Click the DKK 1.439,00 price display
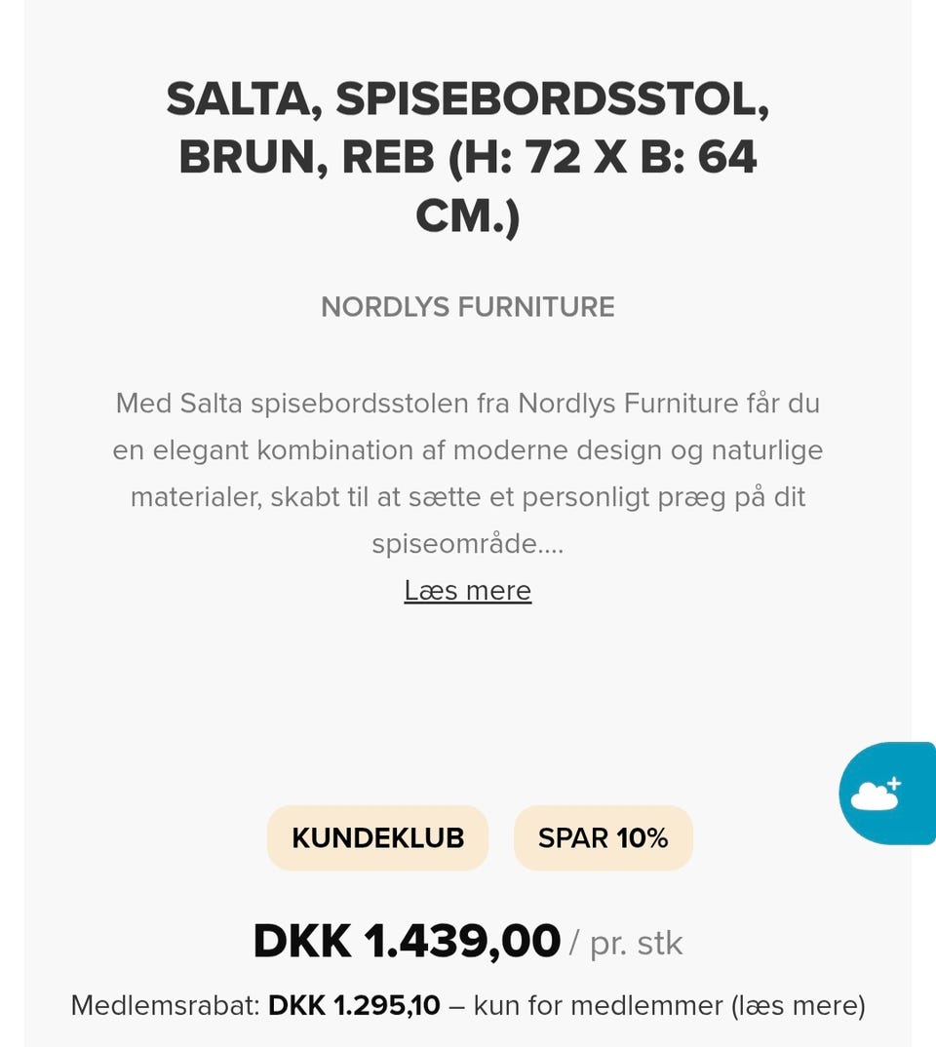Screen dimensions: 936x1047 406,940
